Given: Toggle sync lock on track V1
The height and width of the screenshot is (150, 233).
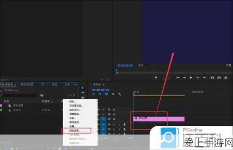Looking at the screenshot, I should 109,119.
